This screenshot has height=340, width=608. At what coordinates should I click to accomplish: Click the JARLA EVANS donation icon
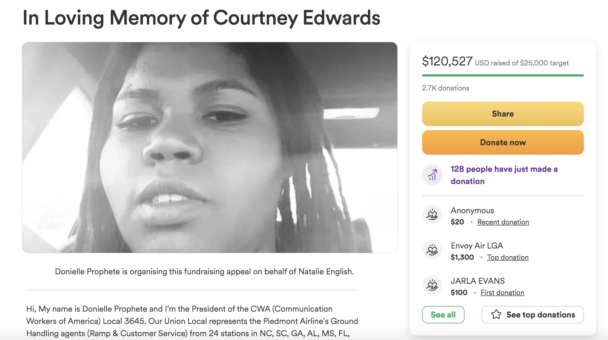432,285
